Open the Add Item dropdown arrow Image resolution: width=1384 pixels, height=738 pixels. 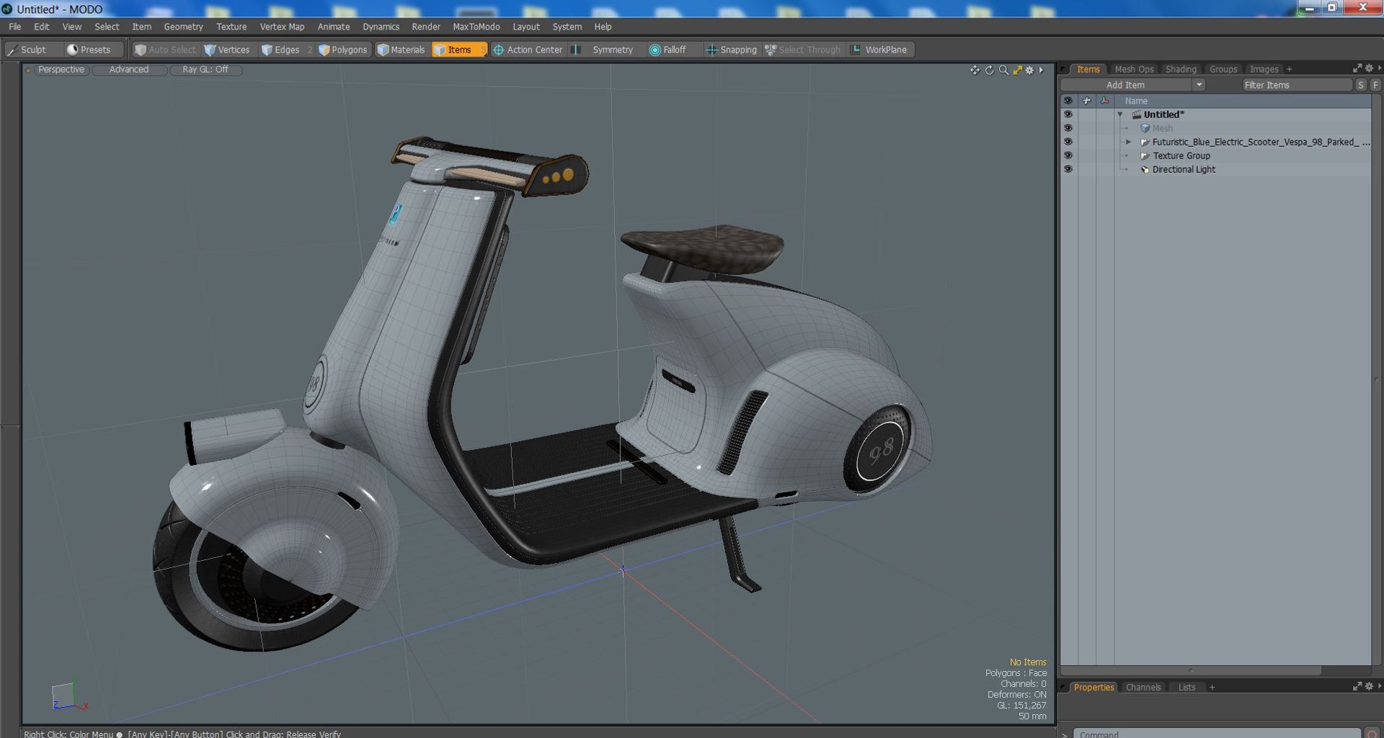(1199, 85)
